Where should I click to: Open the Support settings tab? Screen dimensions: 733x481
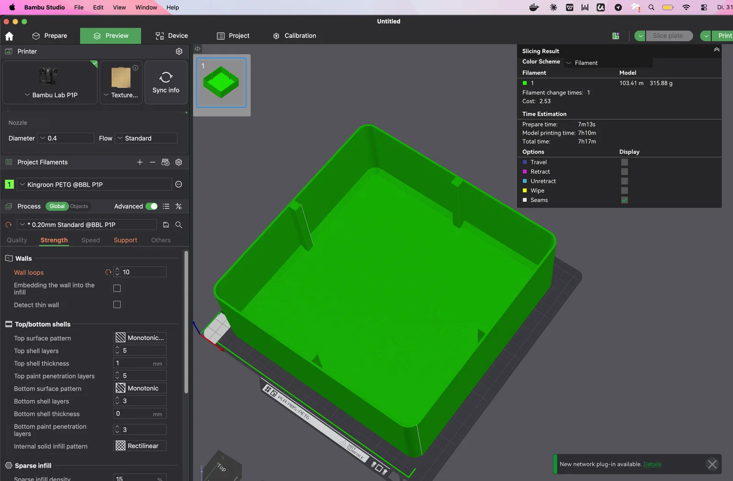tap(126, 240)
